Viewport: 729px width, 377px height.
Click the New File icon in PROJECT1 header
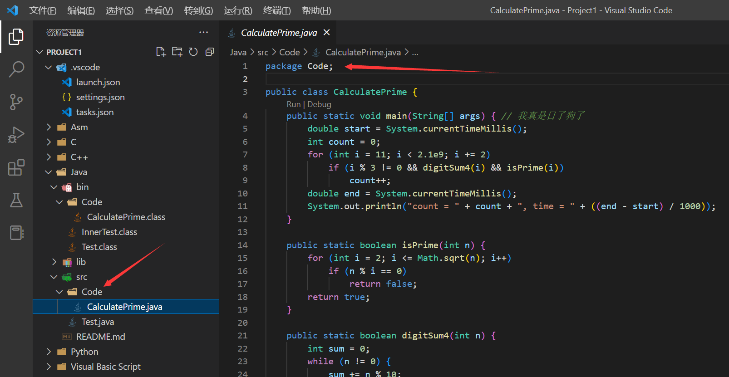(x=161, y=52)
